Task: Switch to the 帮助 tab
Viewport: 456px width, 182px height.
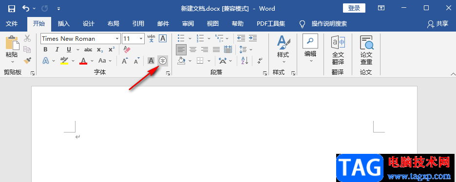Action: [x=238, y=24]
